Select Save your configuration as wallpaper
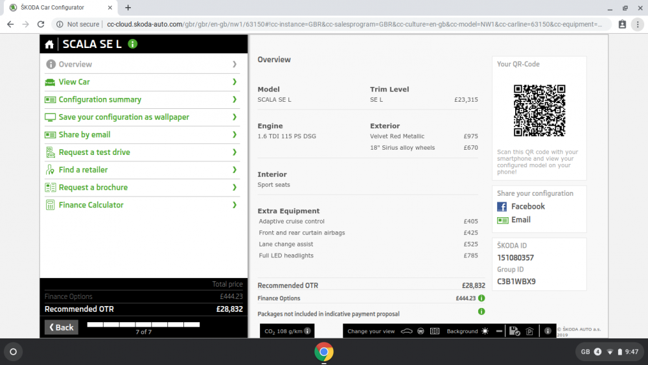The width and height of the screenshot is (648, 365). (142, 117)
